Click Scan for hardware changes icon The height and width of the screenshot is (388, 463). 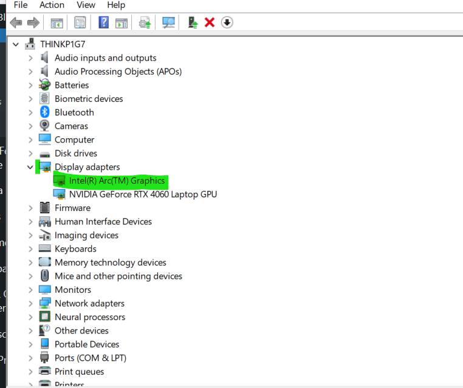(168, 22)
